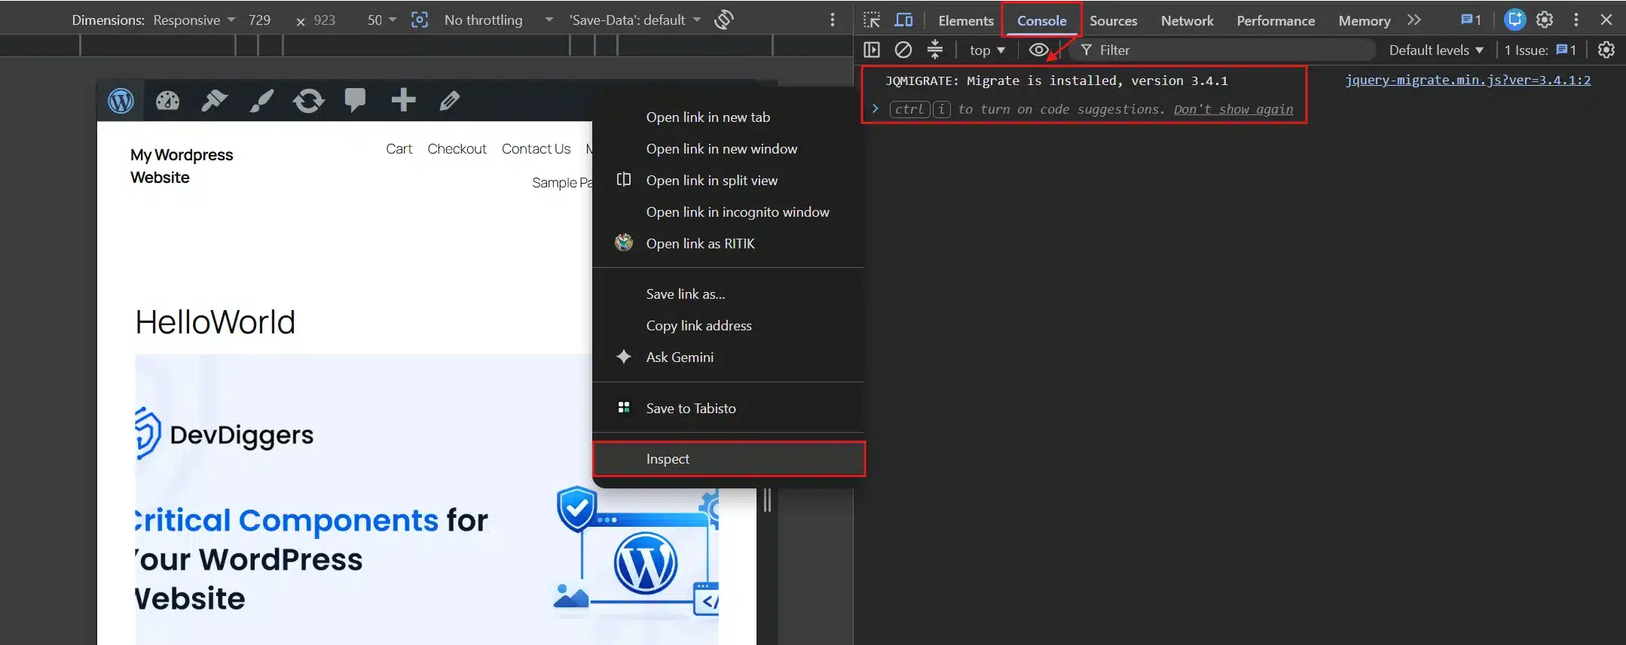Viewport: 1626px width, 645px height.
Task: Click the console Filter input
Action: 1222,50
